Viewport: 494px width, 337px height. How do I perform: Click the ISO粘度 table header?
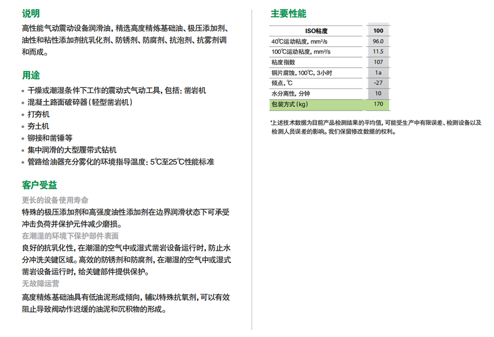coord(316,31)
